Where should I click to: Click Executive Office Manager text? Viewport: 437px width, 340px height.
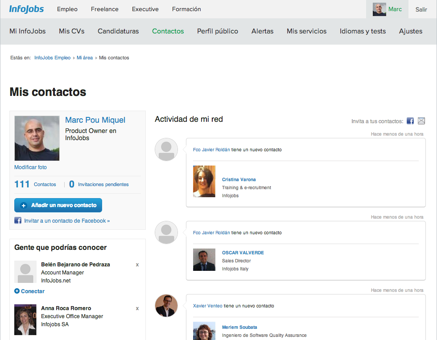[72, 316]
